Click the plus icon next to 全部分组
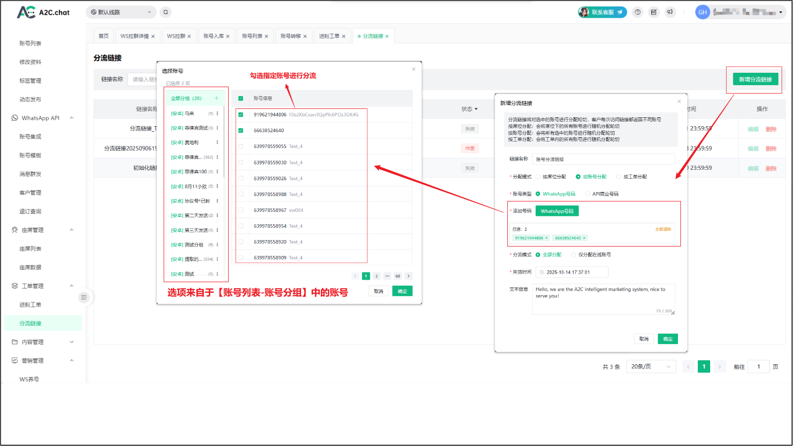793x446 pixels. point(216,98)
